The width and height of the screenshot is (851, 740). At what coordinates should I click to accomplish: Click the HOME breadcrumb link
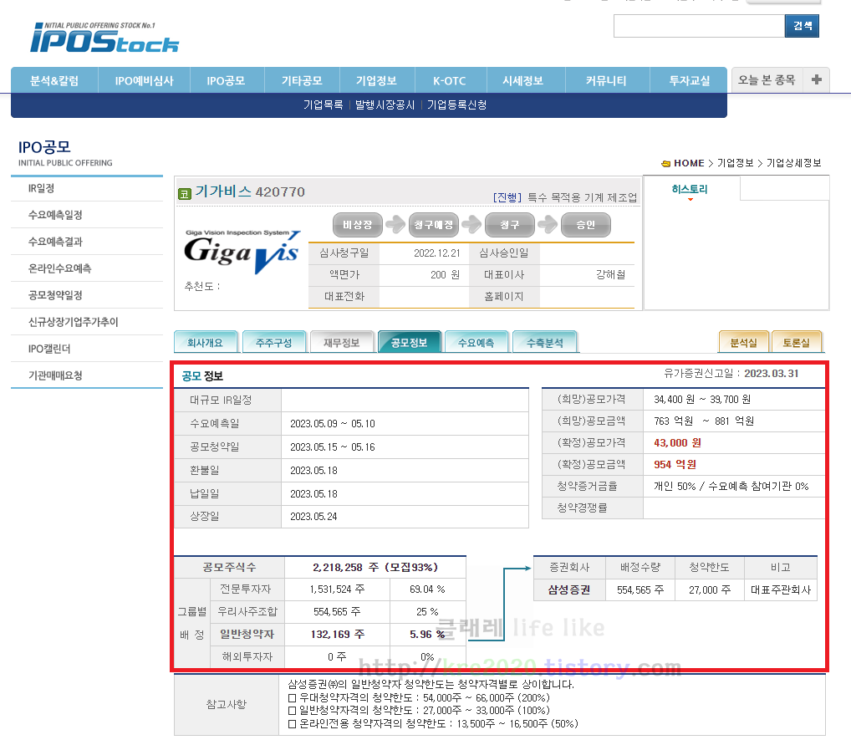coord(689,163)
